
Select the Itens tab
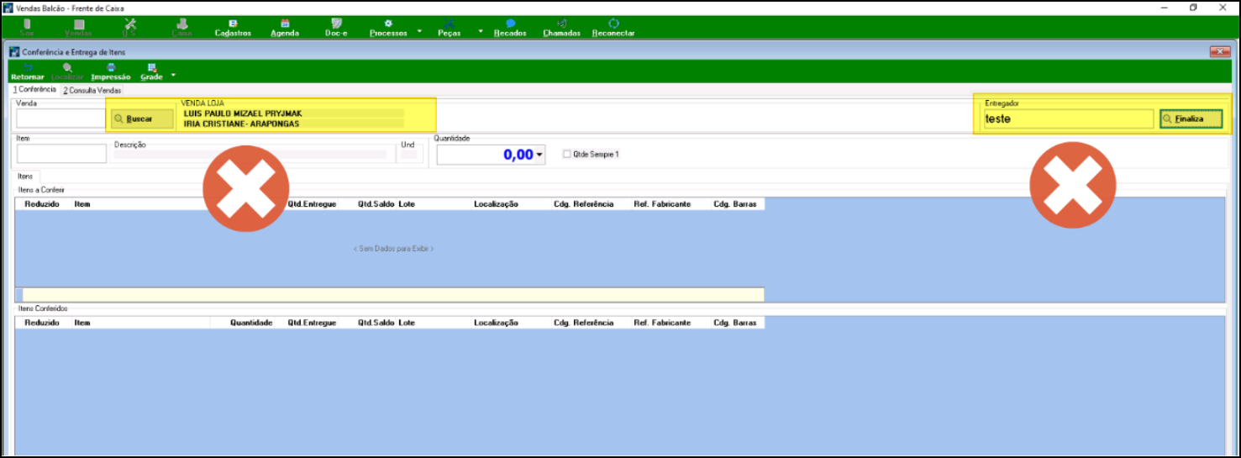pos(25,176)
